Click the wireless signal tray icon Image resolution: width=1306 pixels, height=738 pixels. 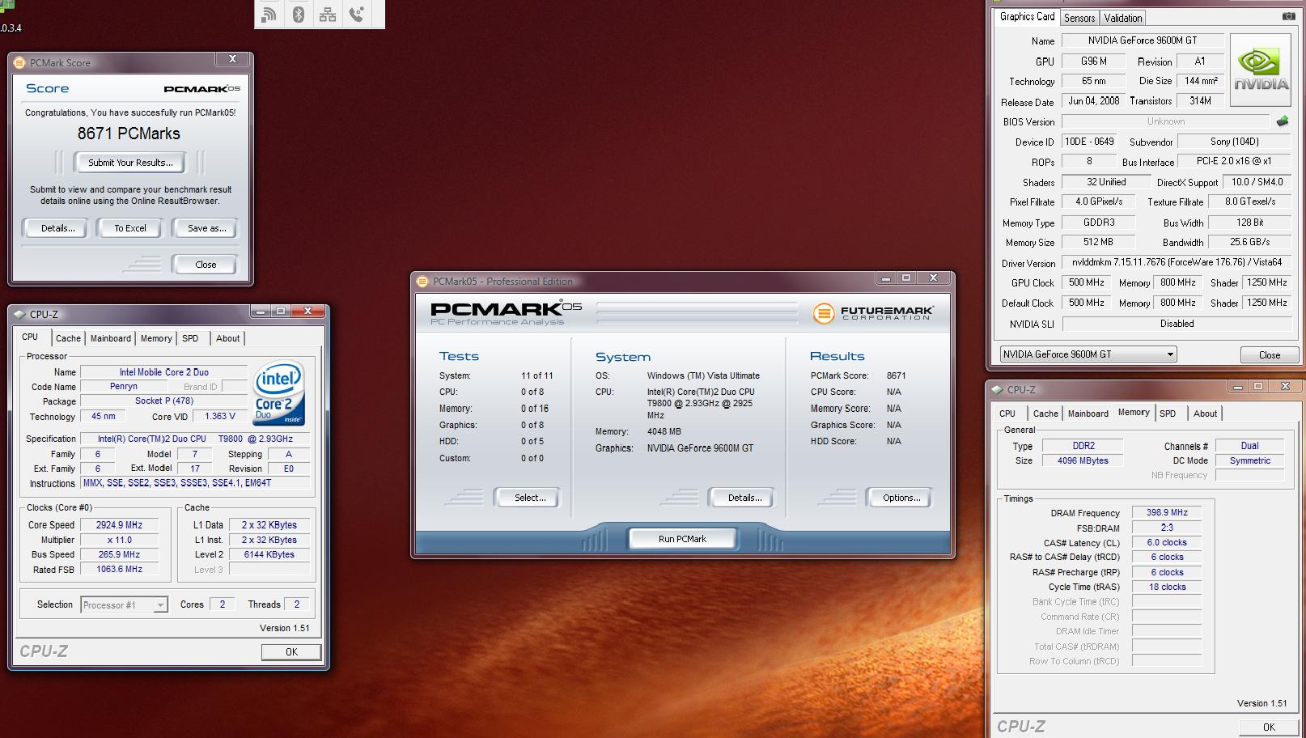269,14
